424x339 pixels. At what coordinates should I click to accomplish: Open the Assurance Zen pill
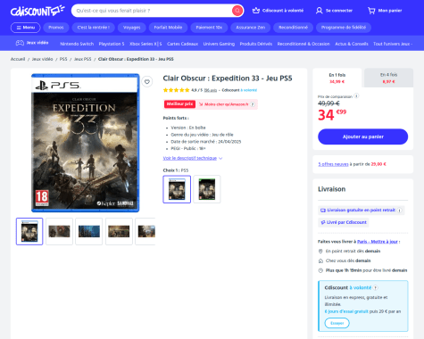[x=250, y=28]
